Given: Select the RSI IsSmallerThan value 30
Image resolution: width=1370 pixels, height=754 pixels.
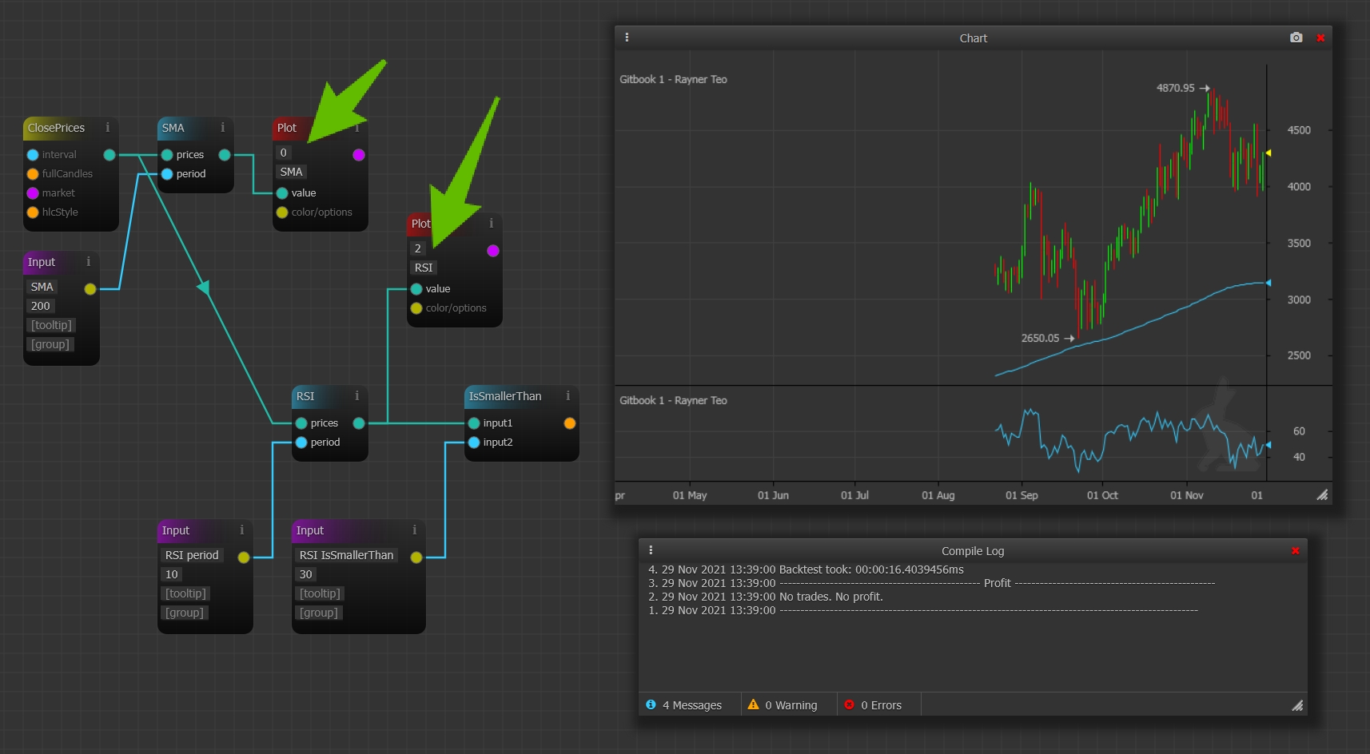Looking at the screenshot, I should coord(306,574).
